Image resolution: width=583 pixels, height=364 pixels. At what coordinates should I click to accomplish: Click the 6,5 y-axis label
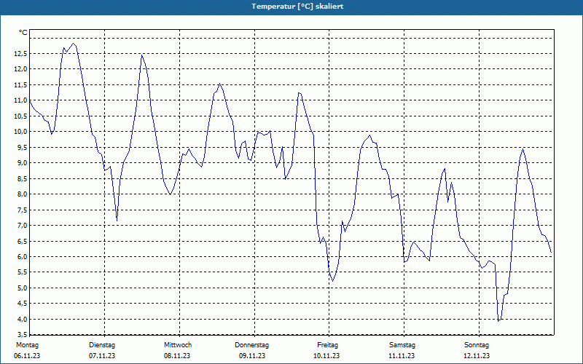pos(22,241)
